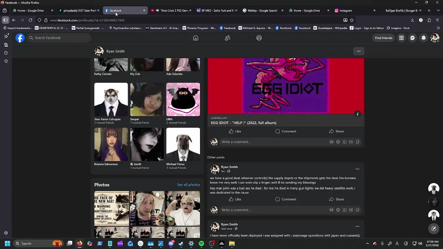Open Firefox extensions puzzle icon

(429, 20)
